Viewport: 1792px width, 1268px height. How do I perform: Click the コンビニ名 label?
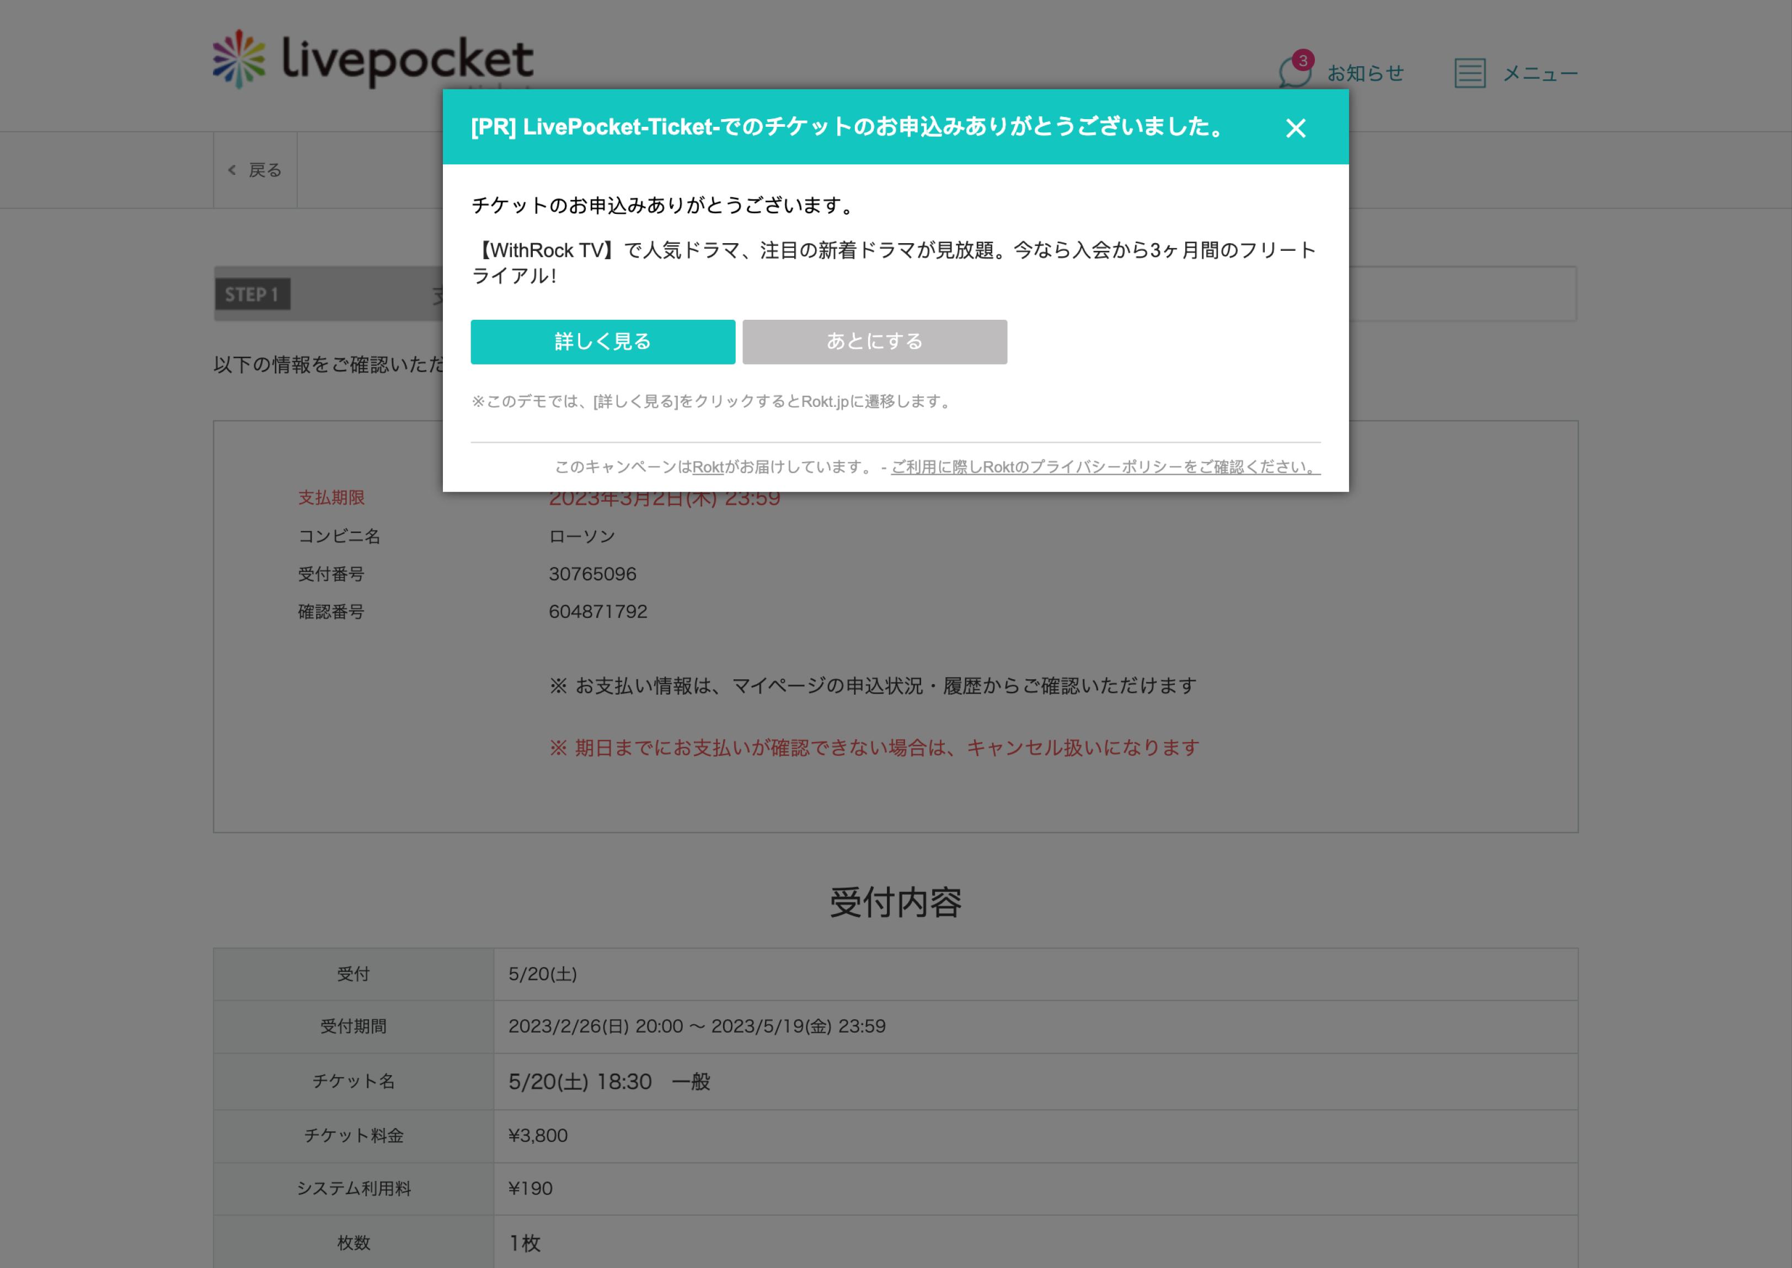click(x=339, y=536)
